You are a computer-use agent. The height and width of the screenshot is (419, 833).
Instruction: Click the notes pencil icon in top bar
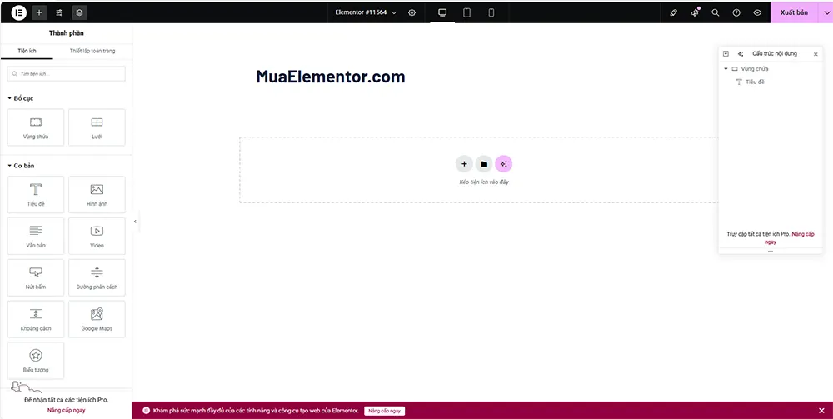point(674,12)
